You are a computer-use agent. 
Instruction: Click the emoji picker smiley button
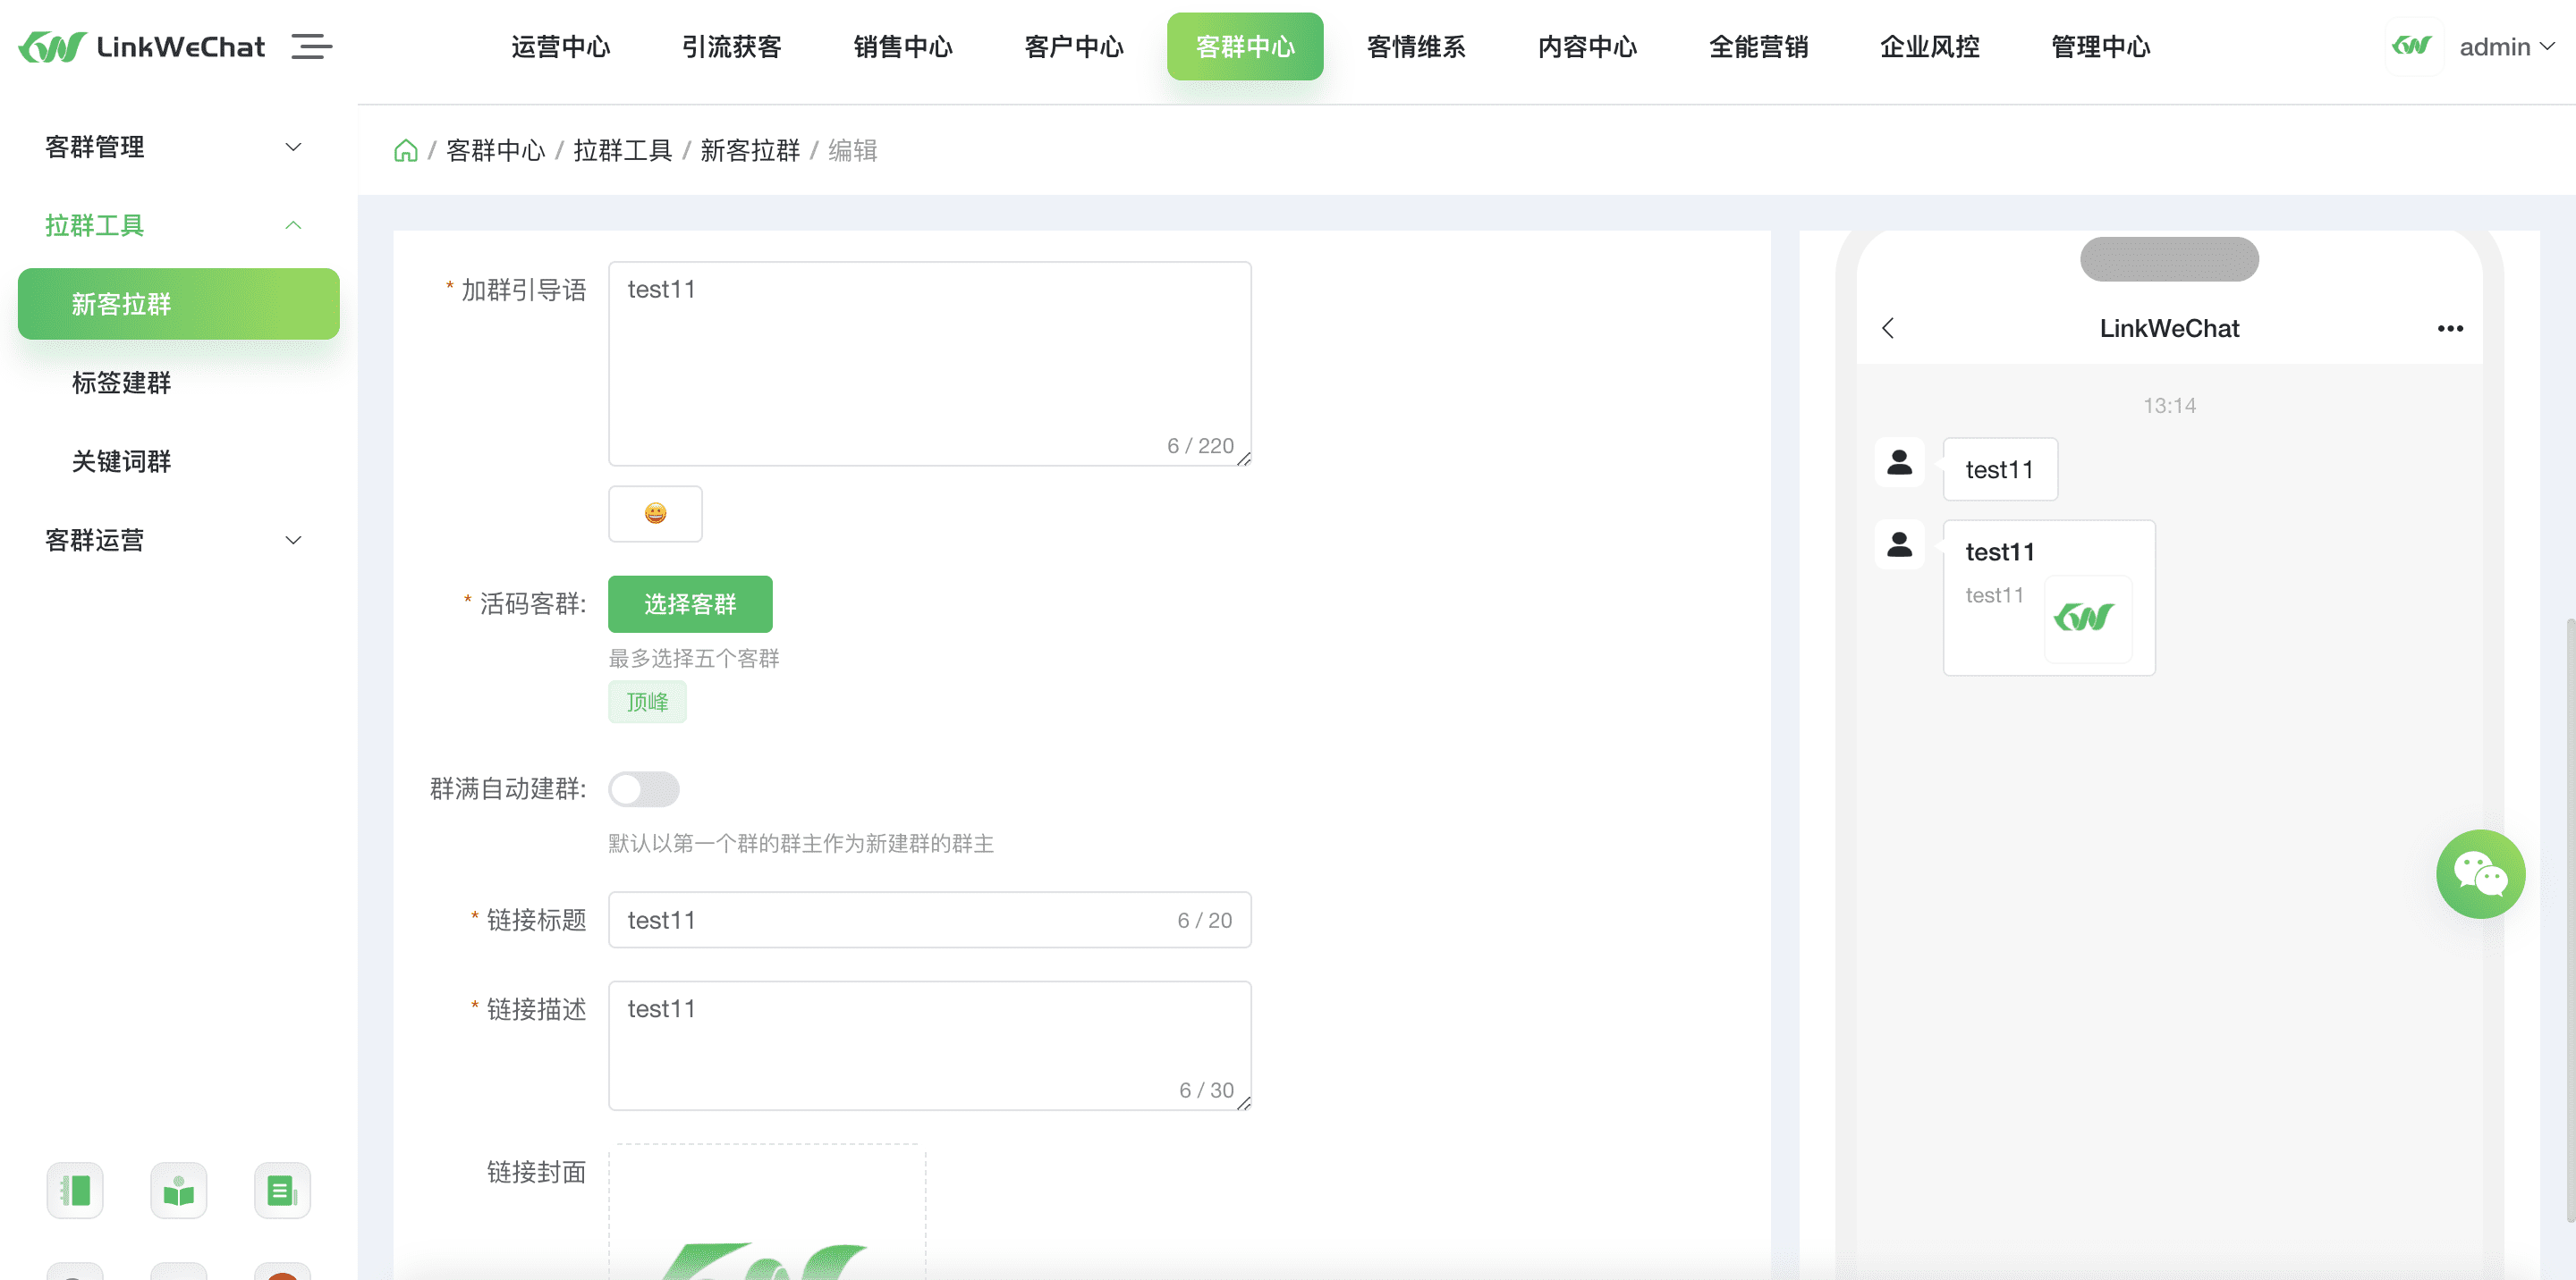tap(655, 514)
